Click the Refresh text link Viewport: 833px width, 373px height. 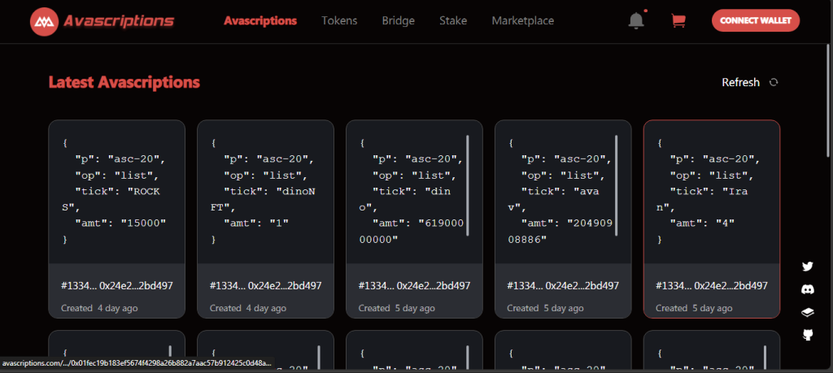click(x=740, y=82)
